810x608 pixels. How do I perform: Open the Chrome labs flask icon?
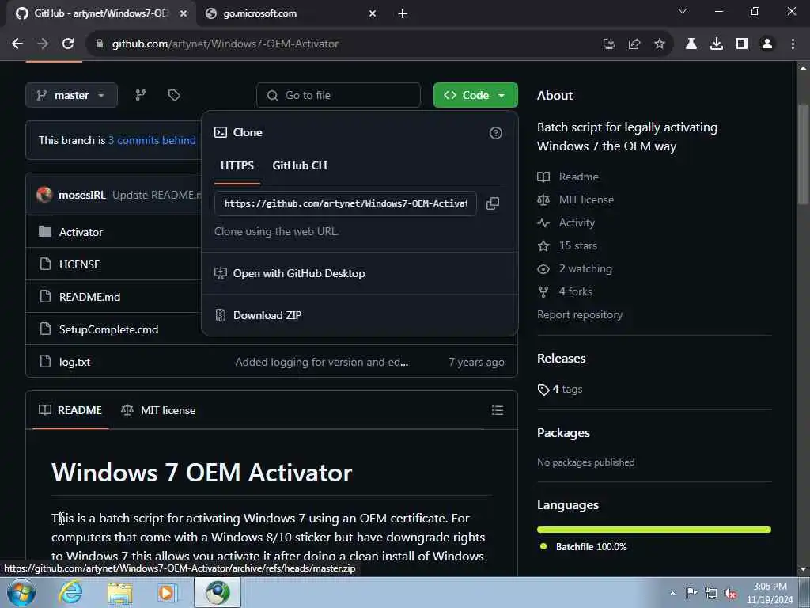pos(691,44)
